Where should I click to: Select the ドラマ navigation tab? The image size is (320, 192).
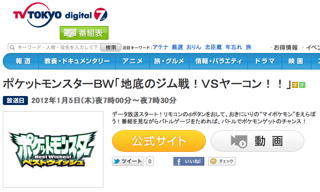point(265,61)
